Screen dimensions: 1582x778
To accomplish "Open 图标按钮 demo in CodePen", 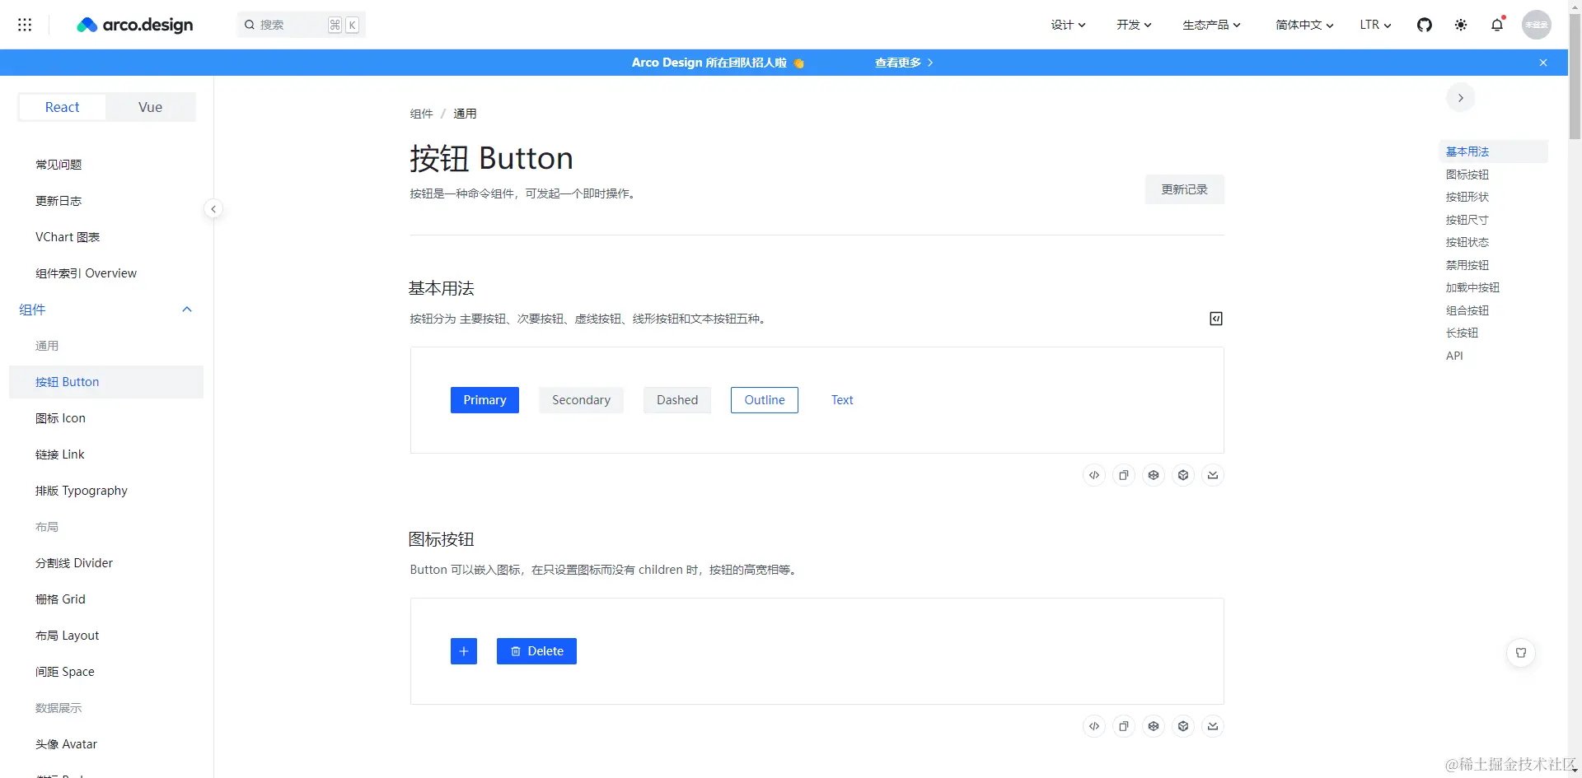I will 1154,726.
